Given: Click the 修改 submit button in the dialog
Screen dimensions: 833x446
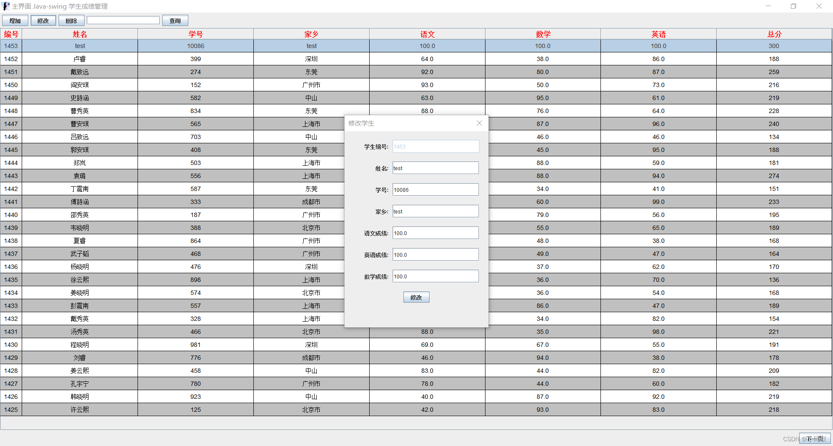Looking at the screenshot, I should (416, 297).
